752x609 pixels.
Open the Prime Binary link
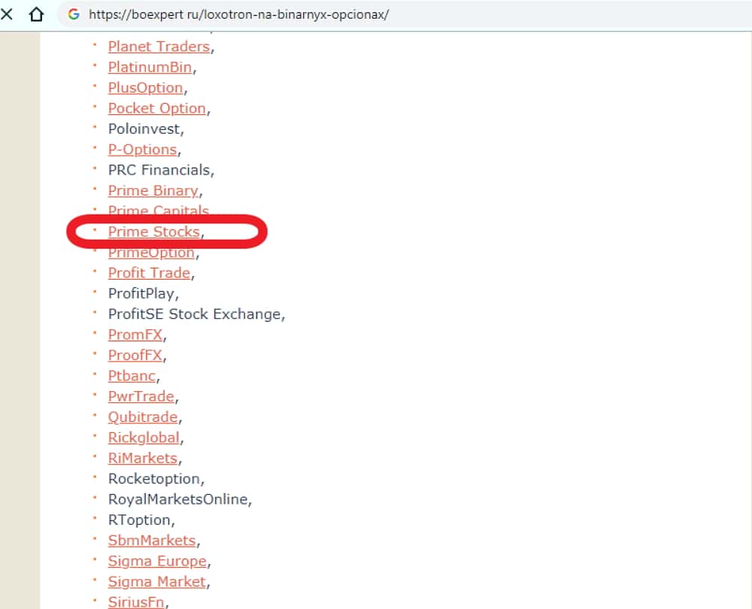pyautogui.click(x=153, y=191)
